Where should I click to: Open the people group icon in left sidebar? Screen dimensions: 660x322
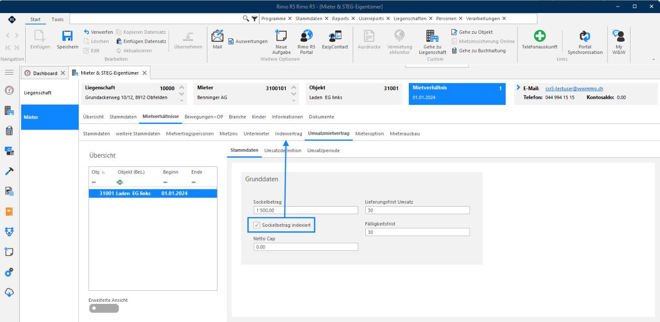(x=9, y=231)
